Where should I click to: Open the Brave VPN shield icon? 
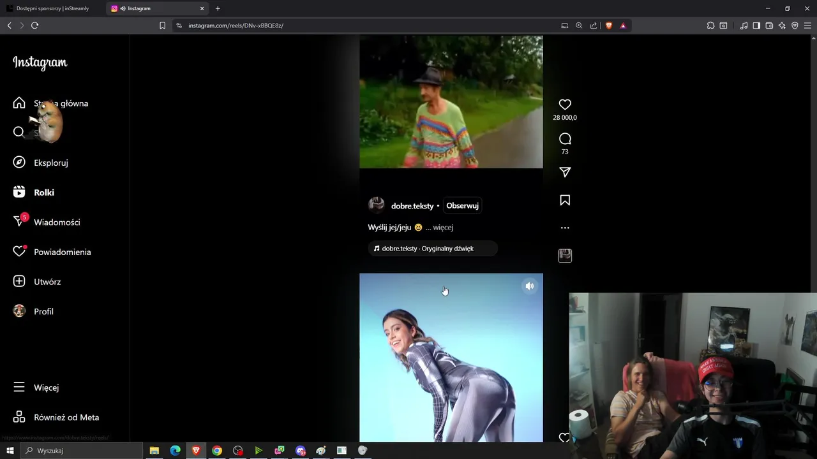[795, 25]
